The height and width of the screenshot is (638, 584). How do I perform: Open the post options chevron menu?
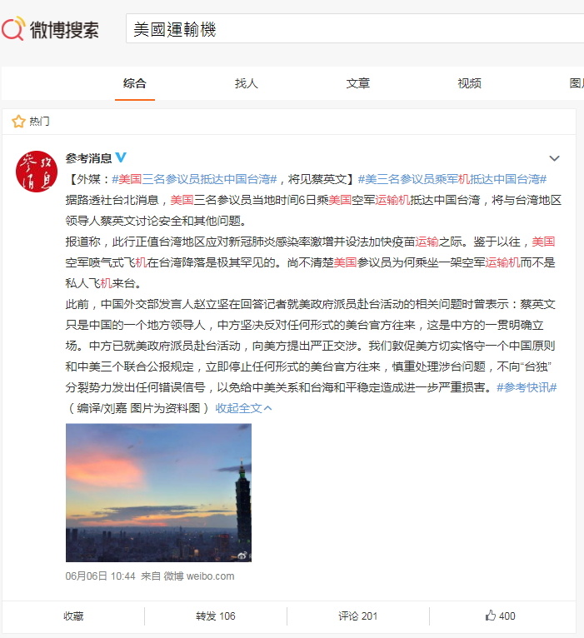[x=554, y=158]
